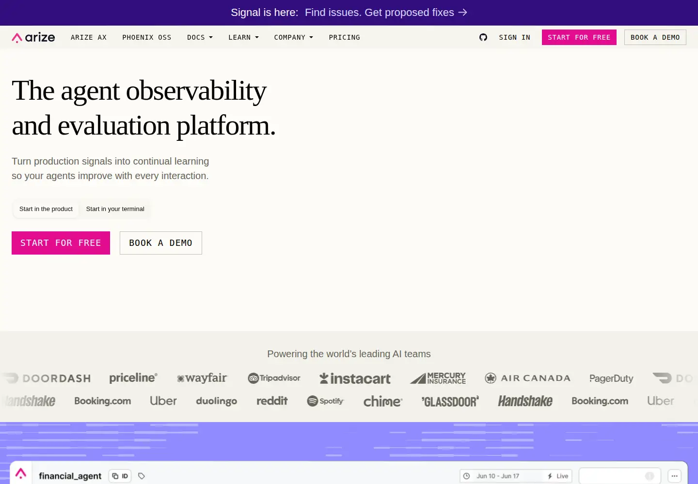
Task: Click the Wayfair logo
Action: pyautogui.click(x=202, y=378)
